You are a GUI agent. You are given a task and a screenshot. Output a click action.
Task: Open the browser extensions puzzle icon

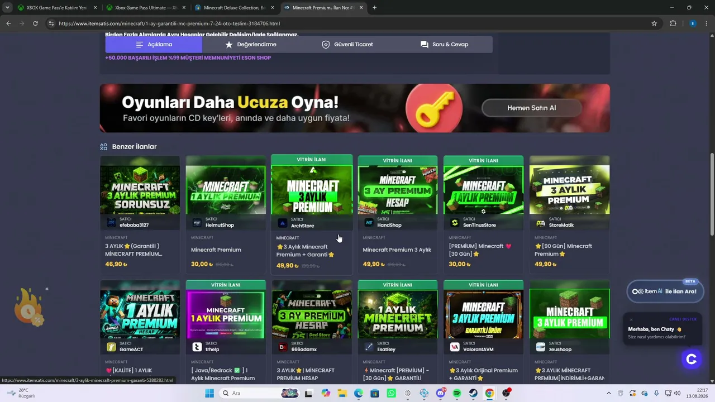pos(673,23)
